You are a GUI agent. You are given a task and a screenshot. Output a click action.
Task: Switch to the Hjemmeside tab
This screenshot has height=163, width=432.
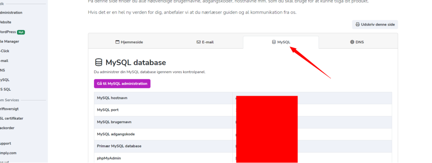pos(130,42)
